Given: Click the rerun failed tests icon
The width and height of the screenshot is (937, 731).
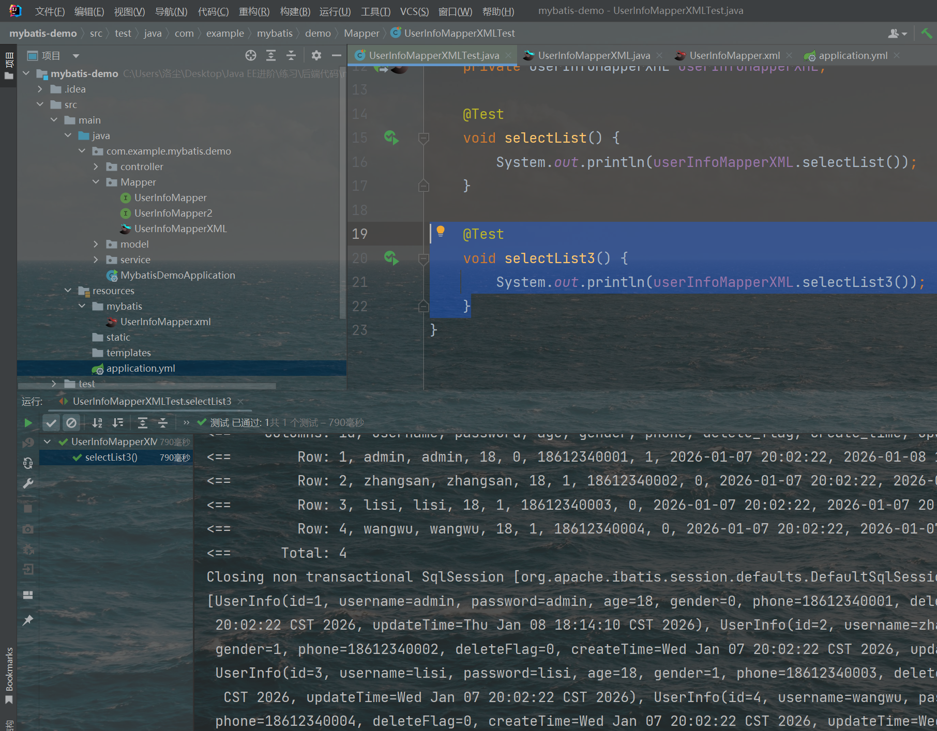Looking at the screenshot, I should click(x=28, y=443).
